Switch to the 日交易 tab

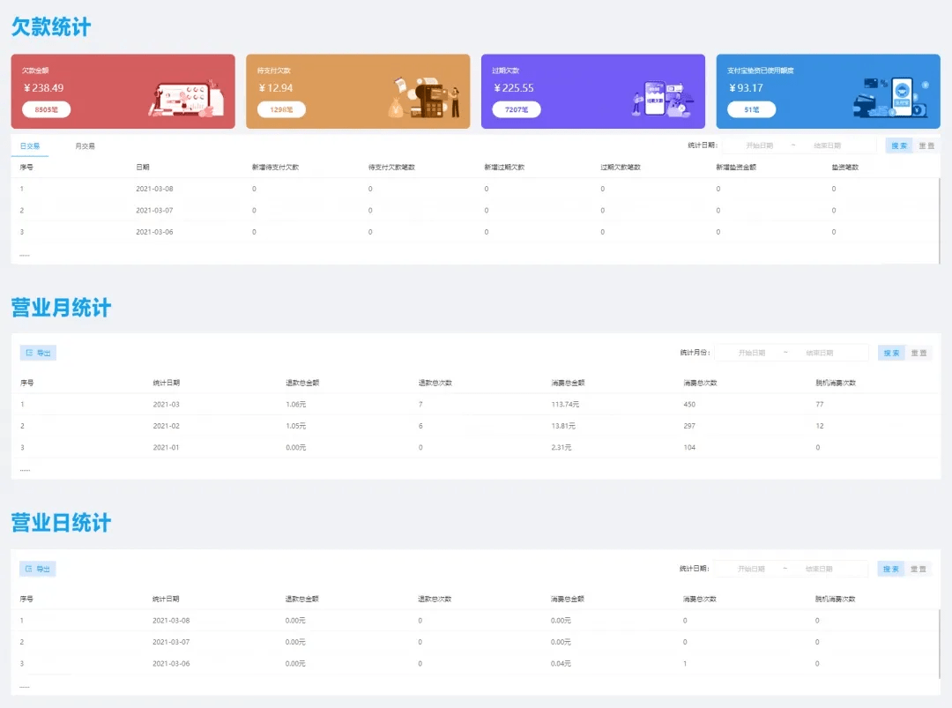30,145
